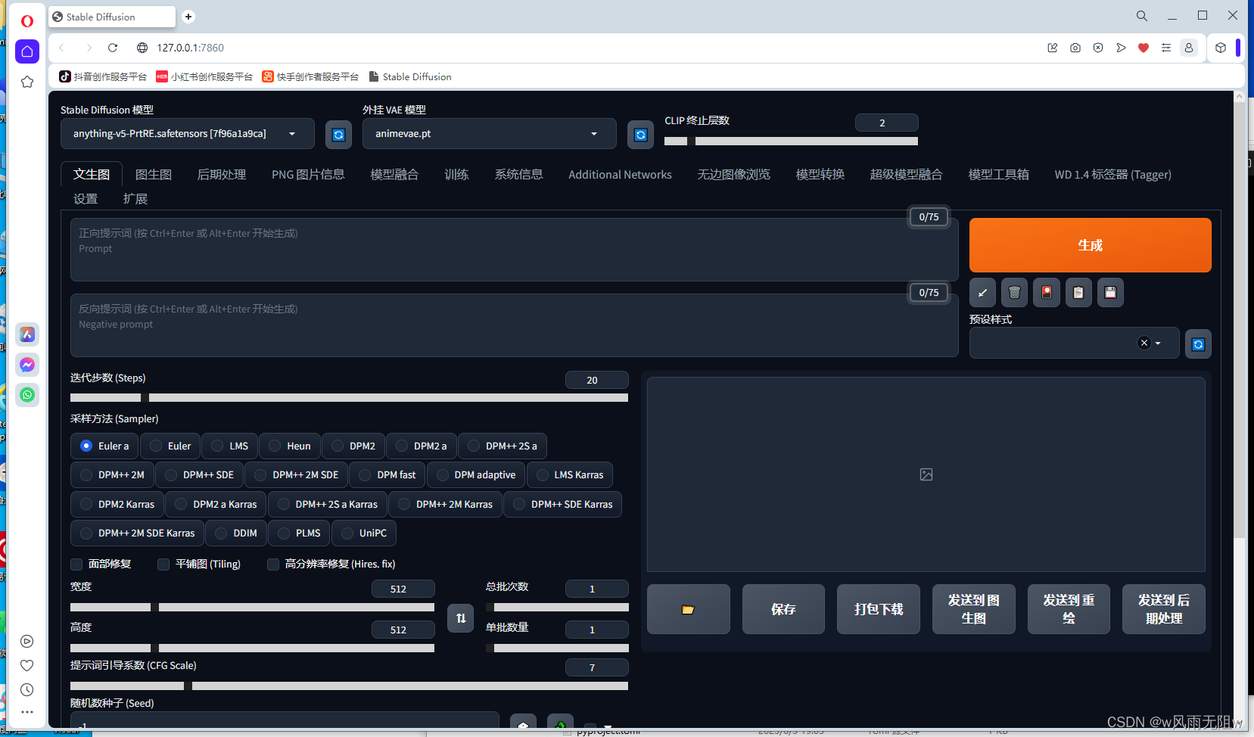Screen dimensions: 1254x737
Task: Open a new browser tab
Action: click(x=188, y=17)
